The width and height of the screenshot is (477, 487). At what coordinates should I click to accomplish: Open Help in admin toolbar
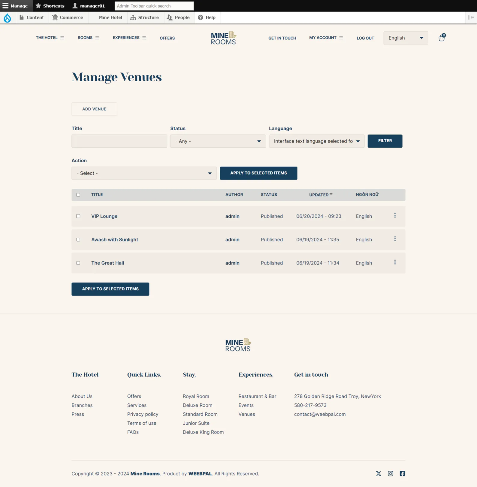coord(207,17)
